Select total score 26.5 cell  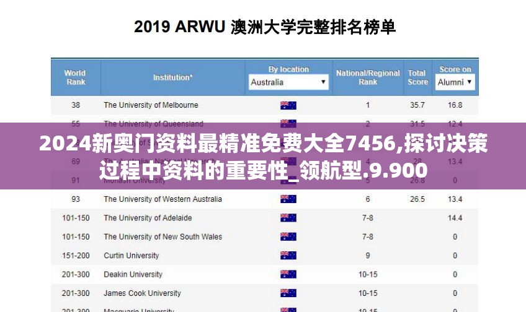point(417,199)
